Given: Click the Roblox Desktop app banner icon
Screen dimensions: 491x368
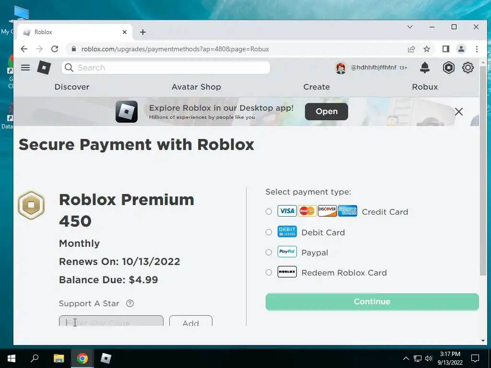Looking at the screenshot, I should 127,112.
